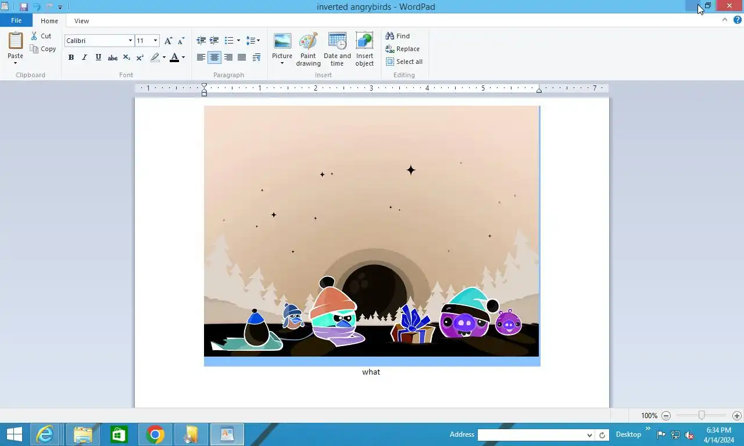
Task: Click the Copy button
Action: coord(43,49)
